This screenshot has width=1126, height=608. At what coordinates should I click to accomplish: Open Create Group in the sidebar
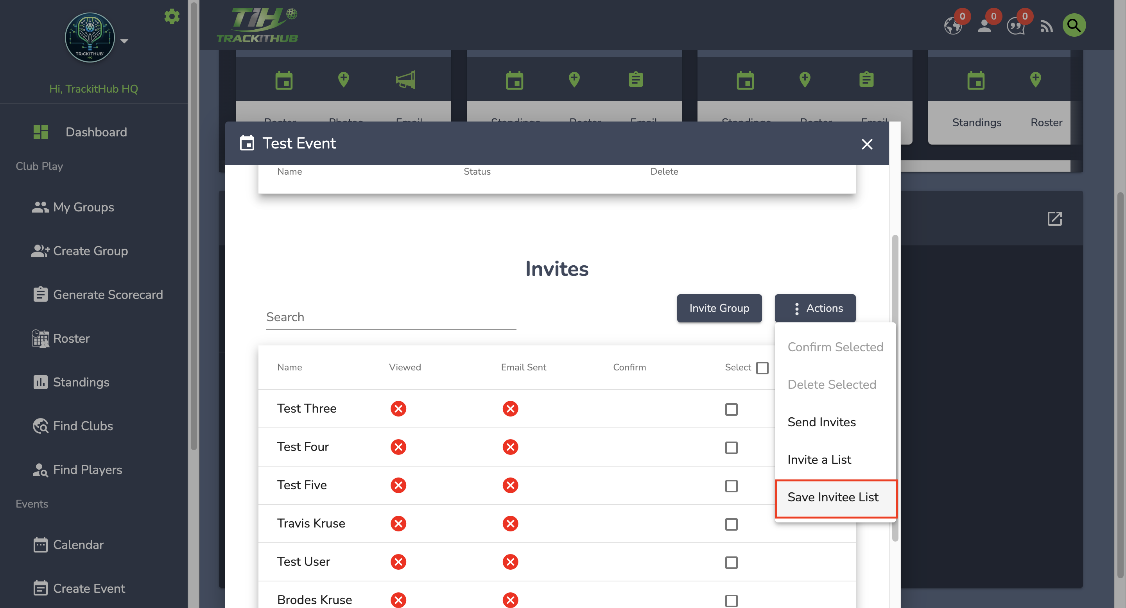point(90,251)
